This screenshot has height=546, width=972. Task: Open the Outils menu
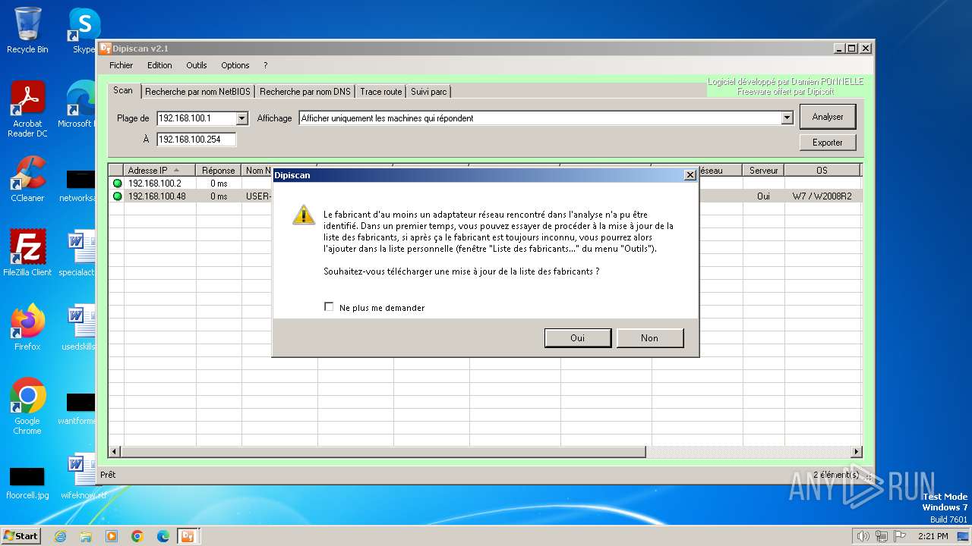pos(197,65)
